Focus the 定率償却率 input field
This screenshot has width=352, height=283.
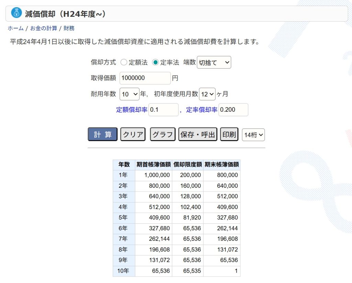click(x=233, y=110)
